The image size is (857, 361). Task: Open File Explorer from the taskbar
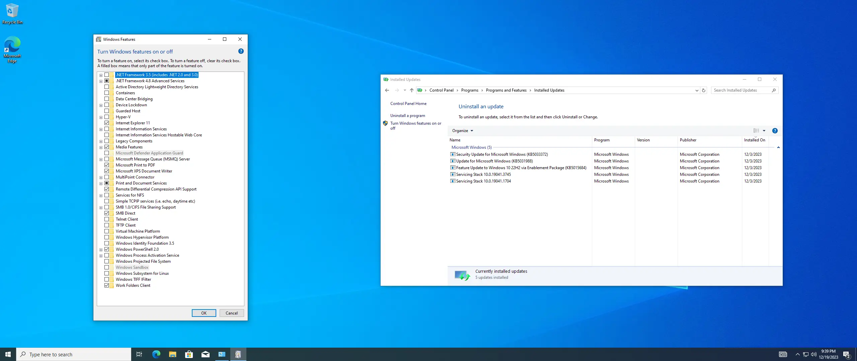pos(172,354)
